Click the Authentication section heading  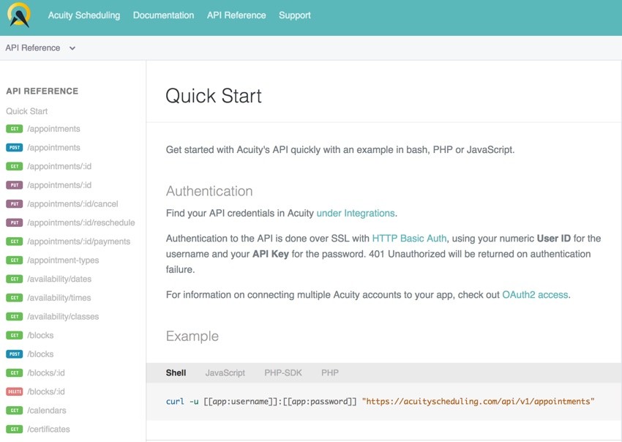(209, 191)
